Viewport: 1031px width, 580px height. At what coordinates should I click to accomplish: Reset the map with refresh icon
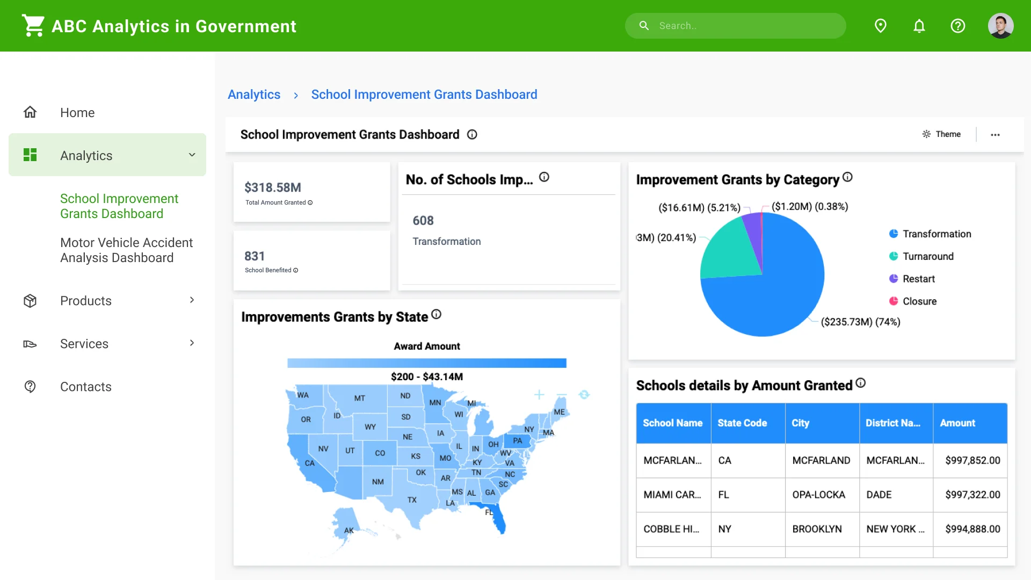point(584,395)
